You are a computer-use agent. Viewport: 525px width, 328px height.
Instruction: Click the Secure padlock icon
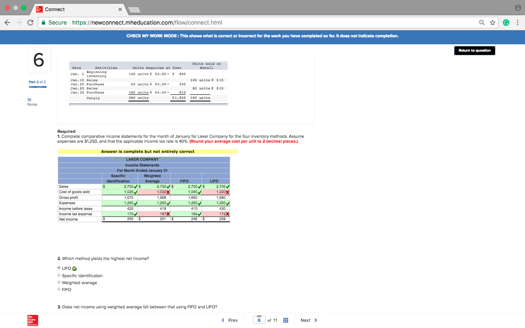[x=43, y=23]
